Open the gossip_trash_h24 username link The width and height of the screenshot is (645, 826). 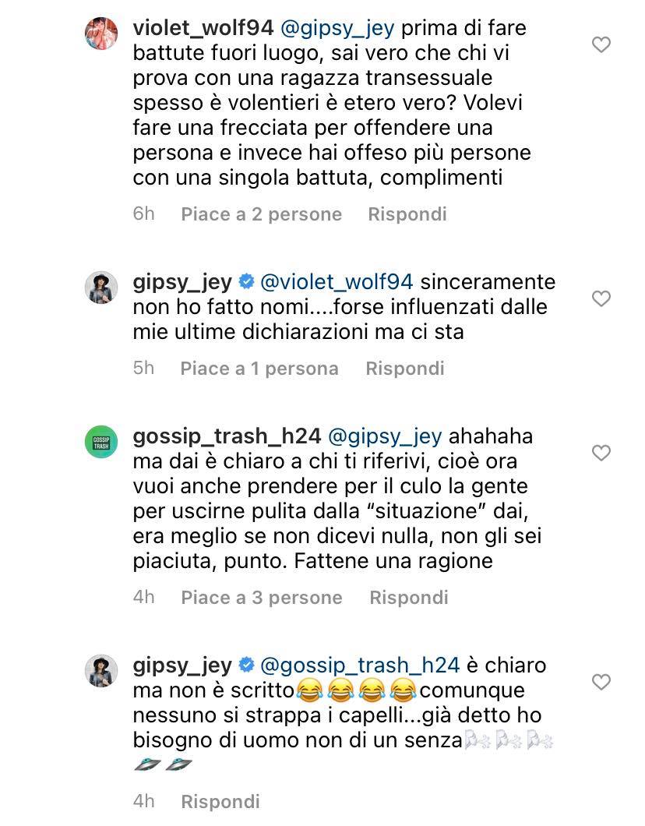pyautogui.click(x=227, y=436)
